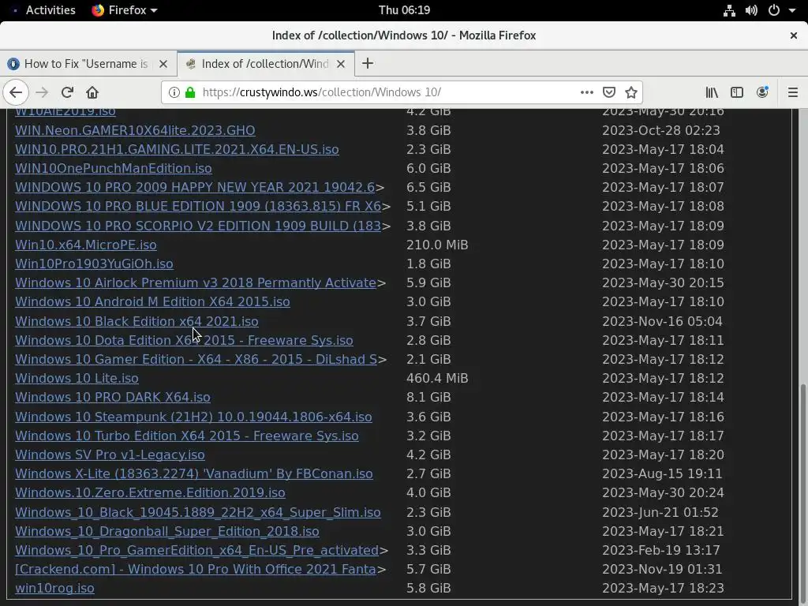Open WINDOWS 10 PRO SCORPIO V2 EDITION link
This screenshot has width=808, height=606.
(x=198, y=226)
